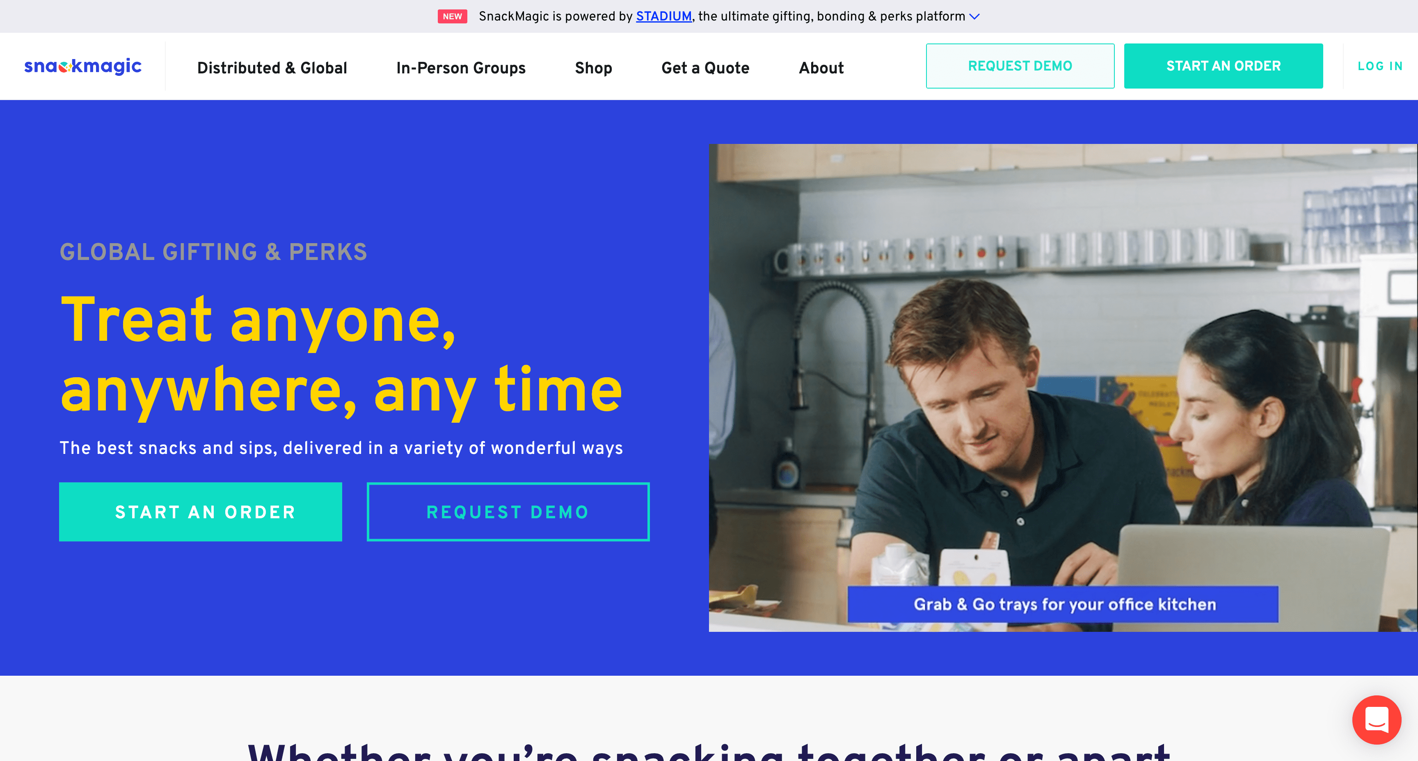Click the GLOBAL GIFTING & PERKS label
Viewport: 1418px width, 761px height.
(x=213, y=252)
